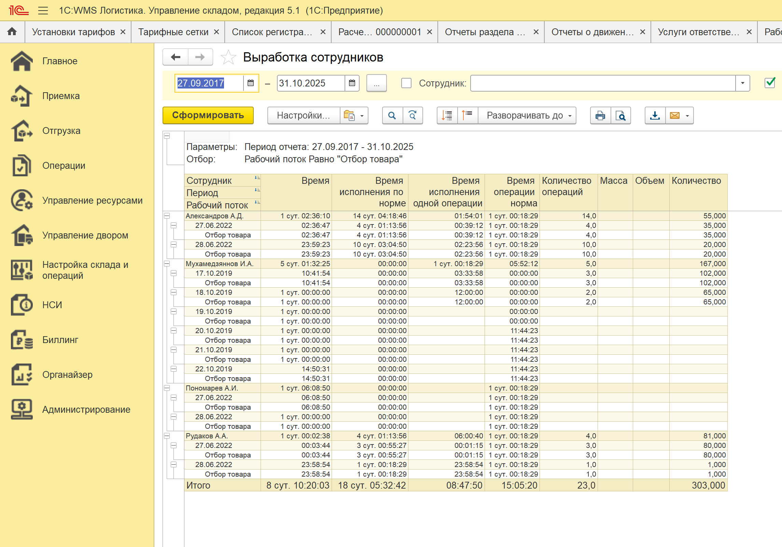The height and width of the screenshot is (547, 782).
Task: Add page to favorites with star icon
Action: pos(228,57)
